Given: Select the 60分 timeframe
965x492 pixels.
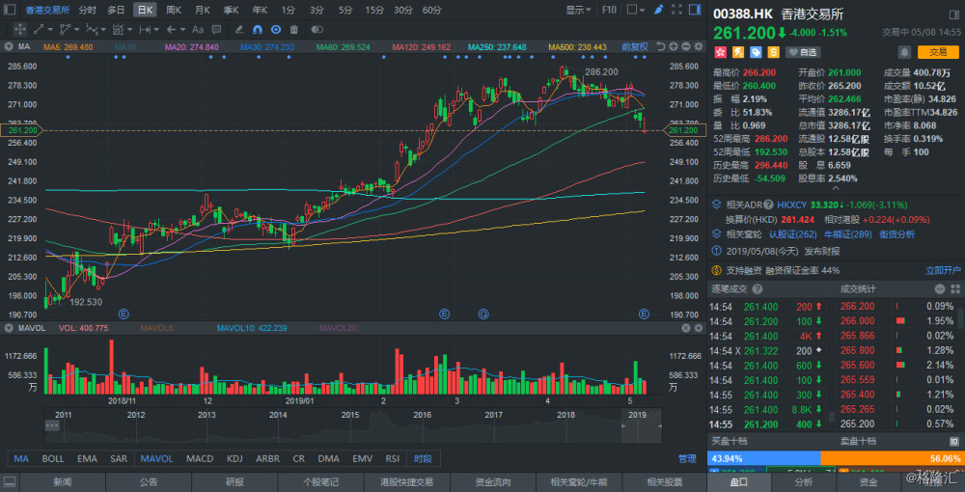Looking at the screenshot, I should tap(432, 10).
